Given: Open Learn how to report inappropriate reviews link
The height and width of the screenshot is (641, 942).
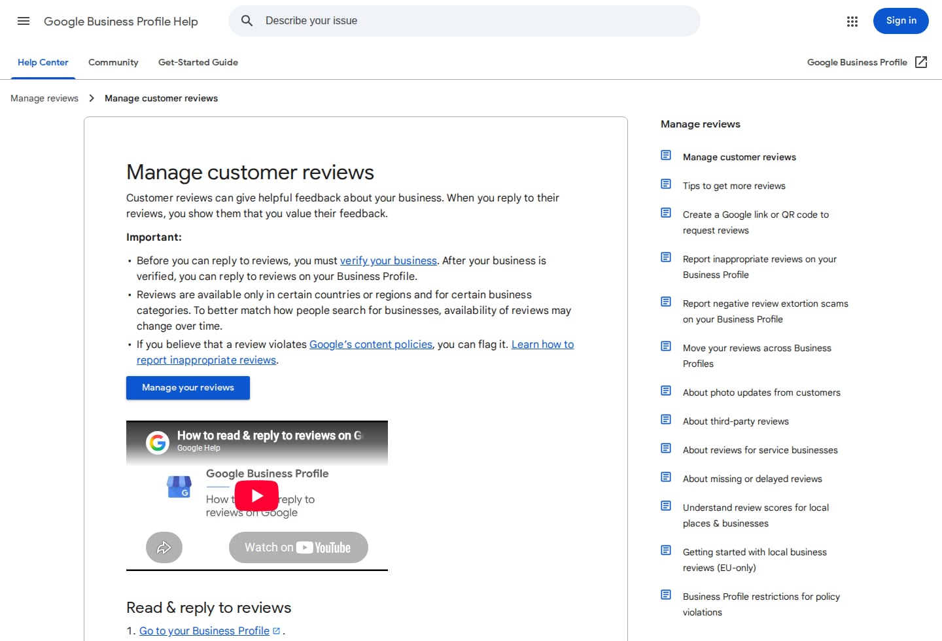Looking at the screenshot, I should click(x=355, y=352).
